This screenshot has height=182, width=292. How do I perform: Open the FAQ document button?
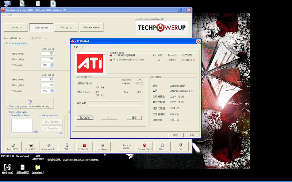click(x=67, y=147)
